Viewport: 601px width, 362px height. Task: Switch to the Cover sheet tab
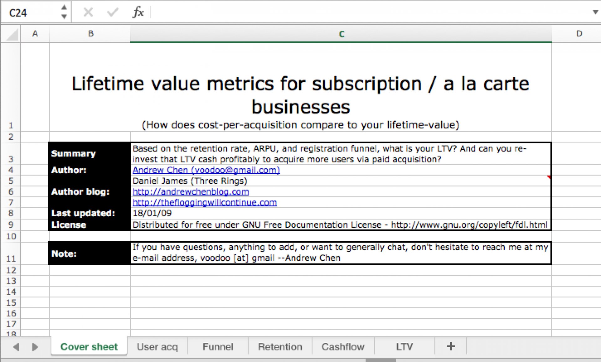point(89,347)
